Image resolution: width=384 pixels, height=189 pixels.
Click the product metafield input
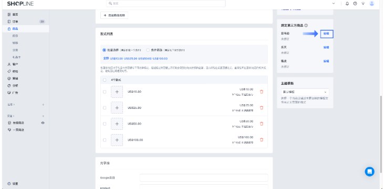click(x=204, y=187)
